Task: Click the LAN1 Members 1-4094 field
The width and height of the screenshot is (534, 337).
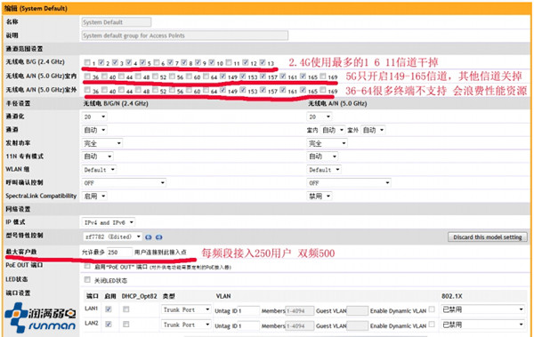Action: coord(299,310)
